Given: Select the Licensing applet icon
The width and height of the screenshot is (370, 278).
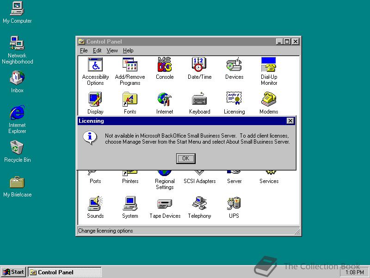Looking at the screenshot, I should [x=234, y=103].
